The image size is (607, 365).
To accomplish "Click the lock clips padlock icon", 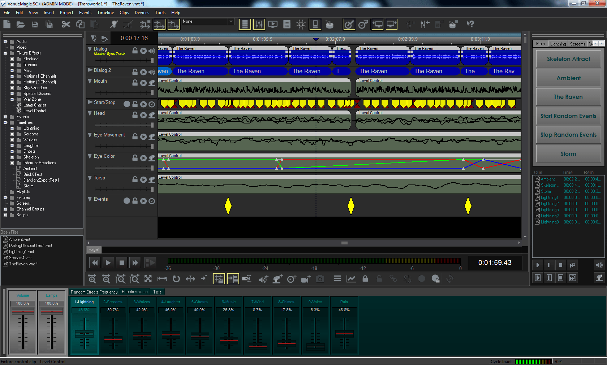I will [365, 279].
